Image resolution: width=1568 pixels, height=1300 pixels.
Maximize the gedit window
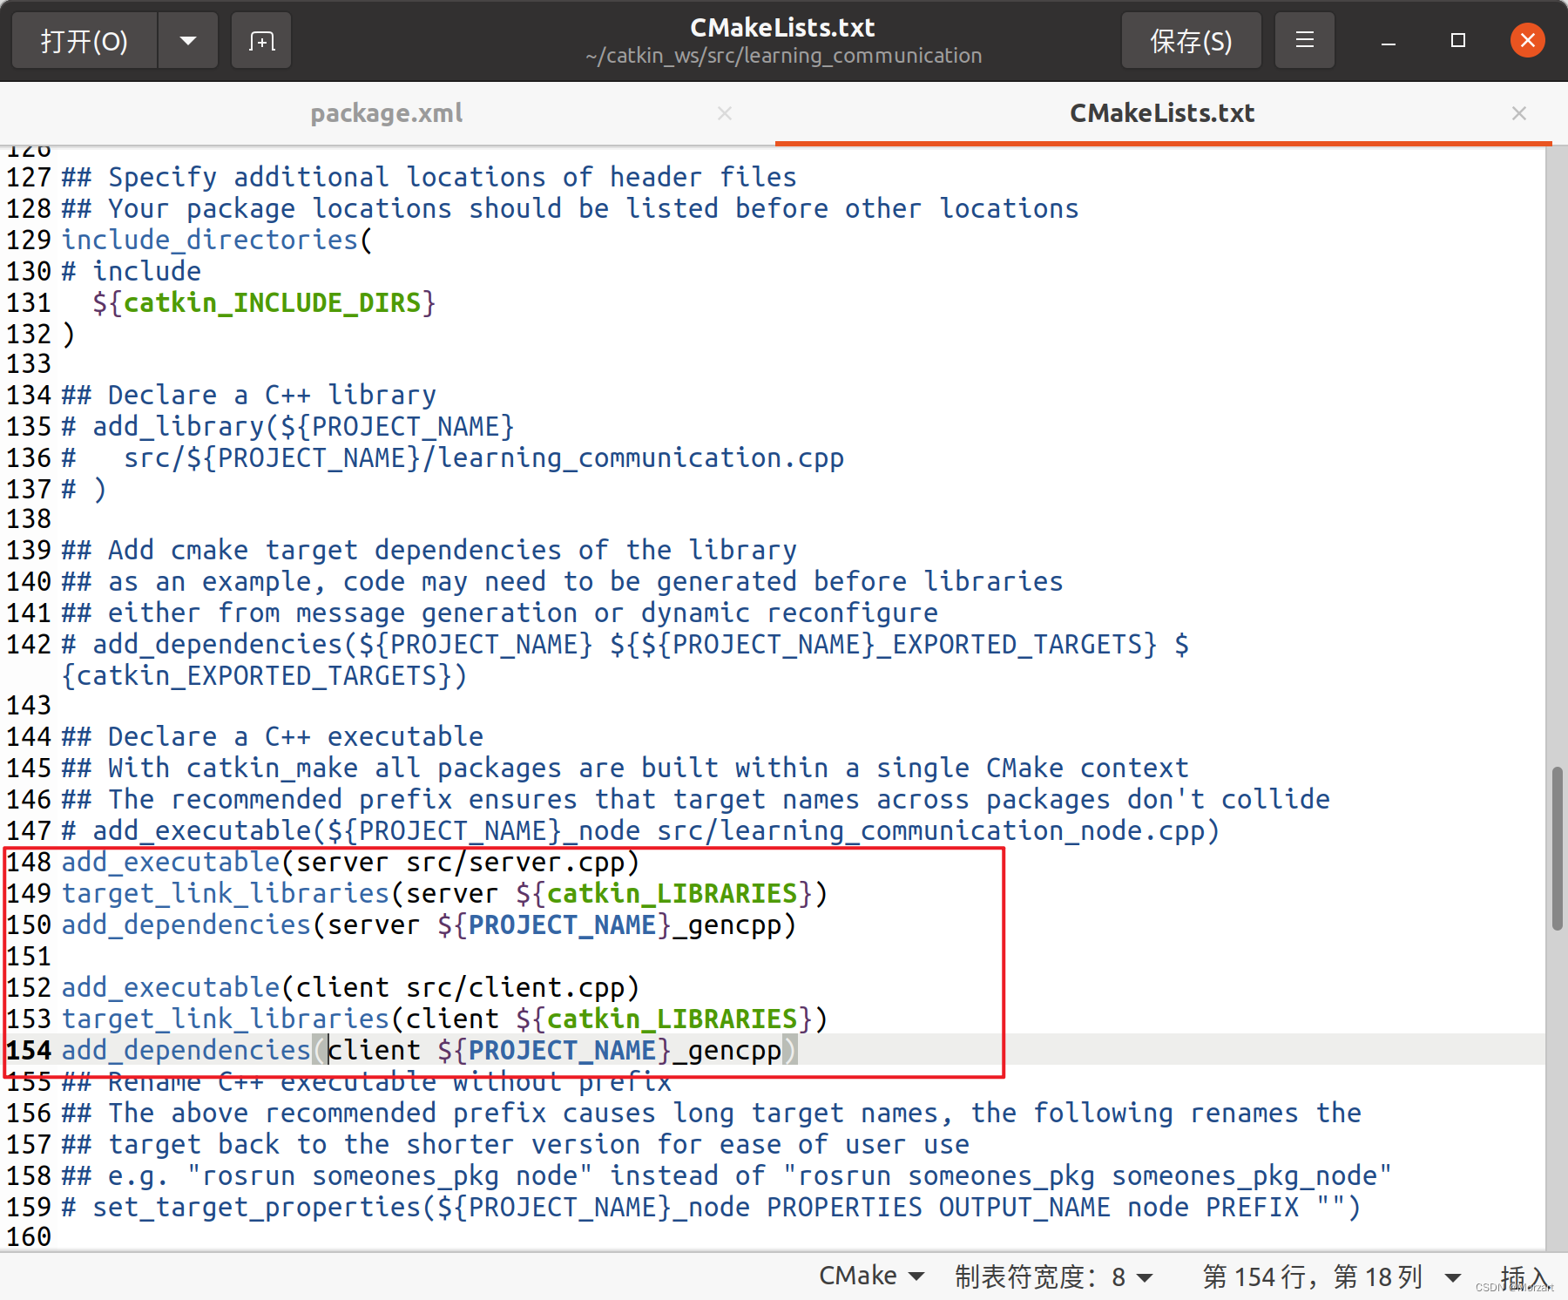click(1458, 41)
